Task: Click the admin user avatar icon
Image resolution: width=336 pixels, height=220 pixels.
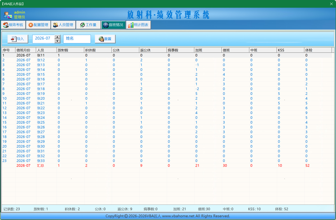Action: [8, 15]
